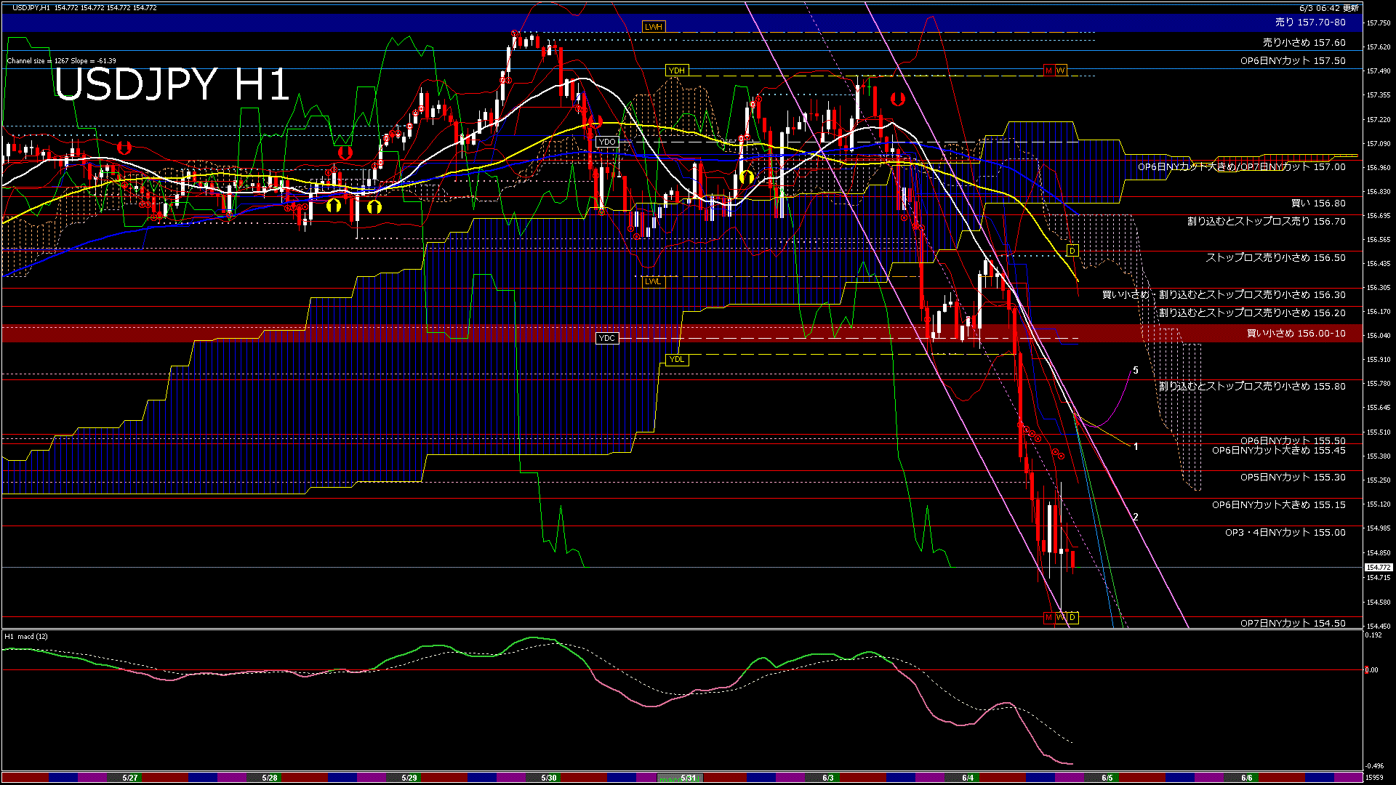The image size is (1396, 785).
Task: Click the yellow YDH level marker
Action: 676,71
